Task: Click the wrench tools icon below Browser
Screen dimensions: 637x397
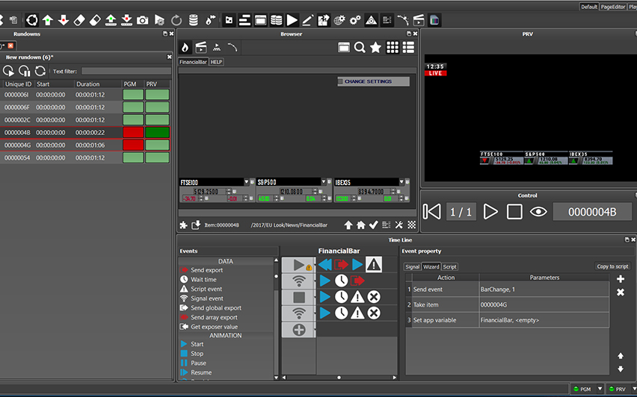Action: coord(399,225)
